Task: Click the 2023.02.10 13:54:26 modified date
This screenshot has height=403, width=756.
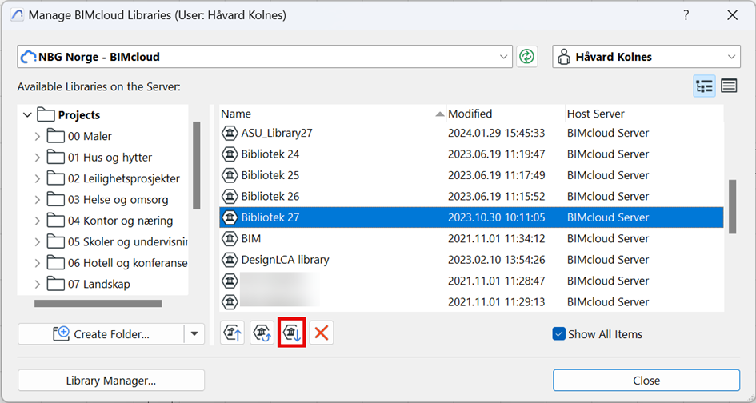Action: tap(497, 260)
